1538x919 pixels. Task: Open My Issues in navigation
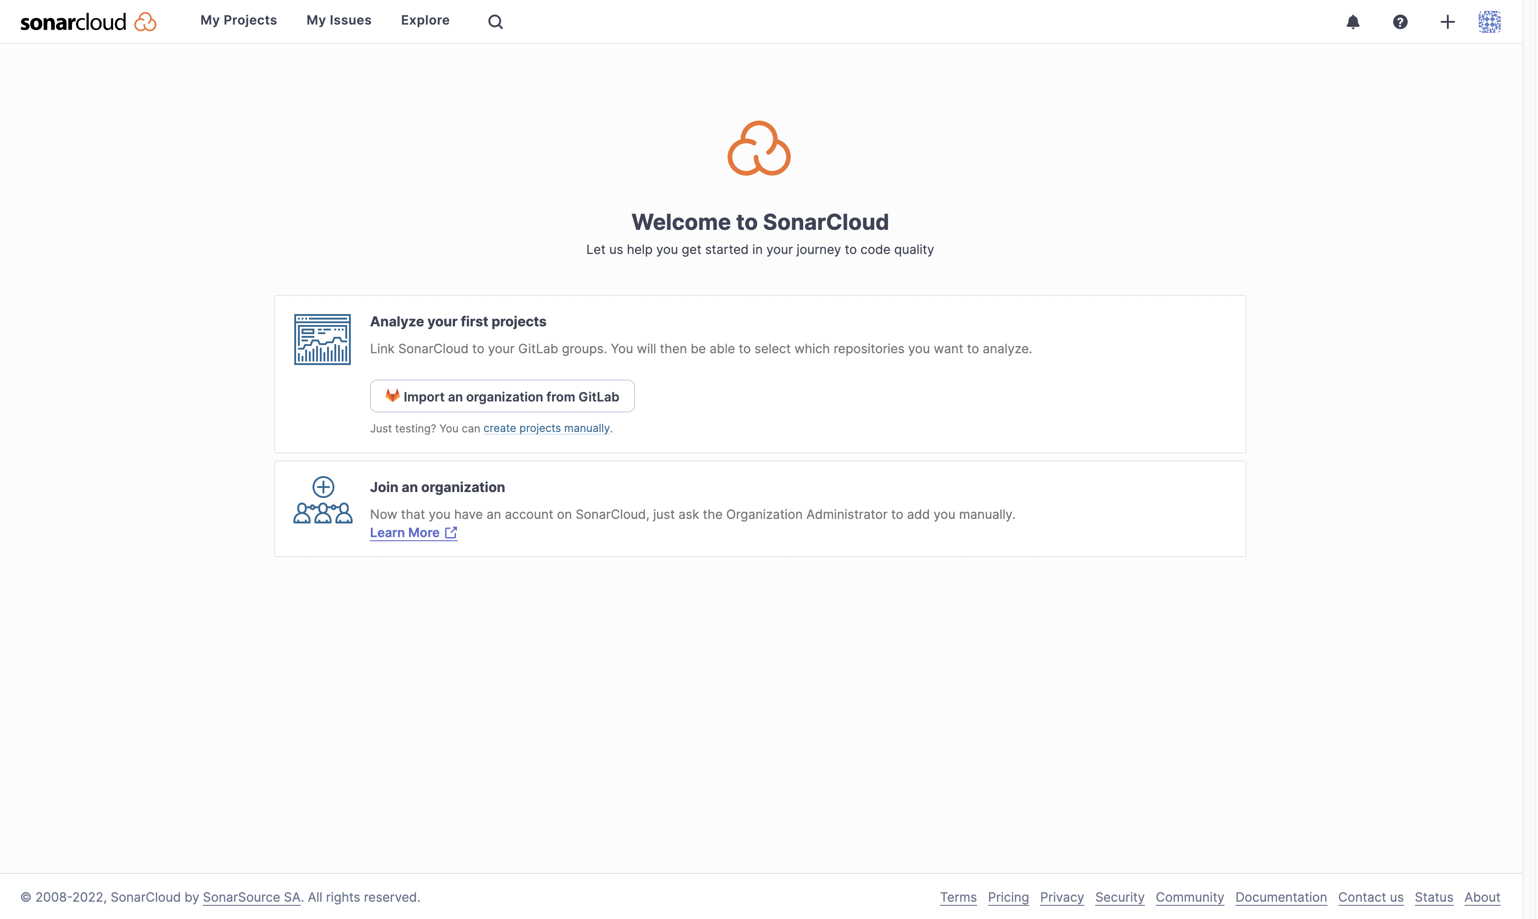click(339, 20)
